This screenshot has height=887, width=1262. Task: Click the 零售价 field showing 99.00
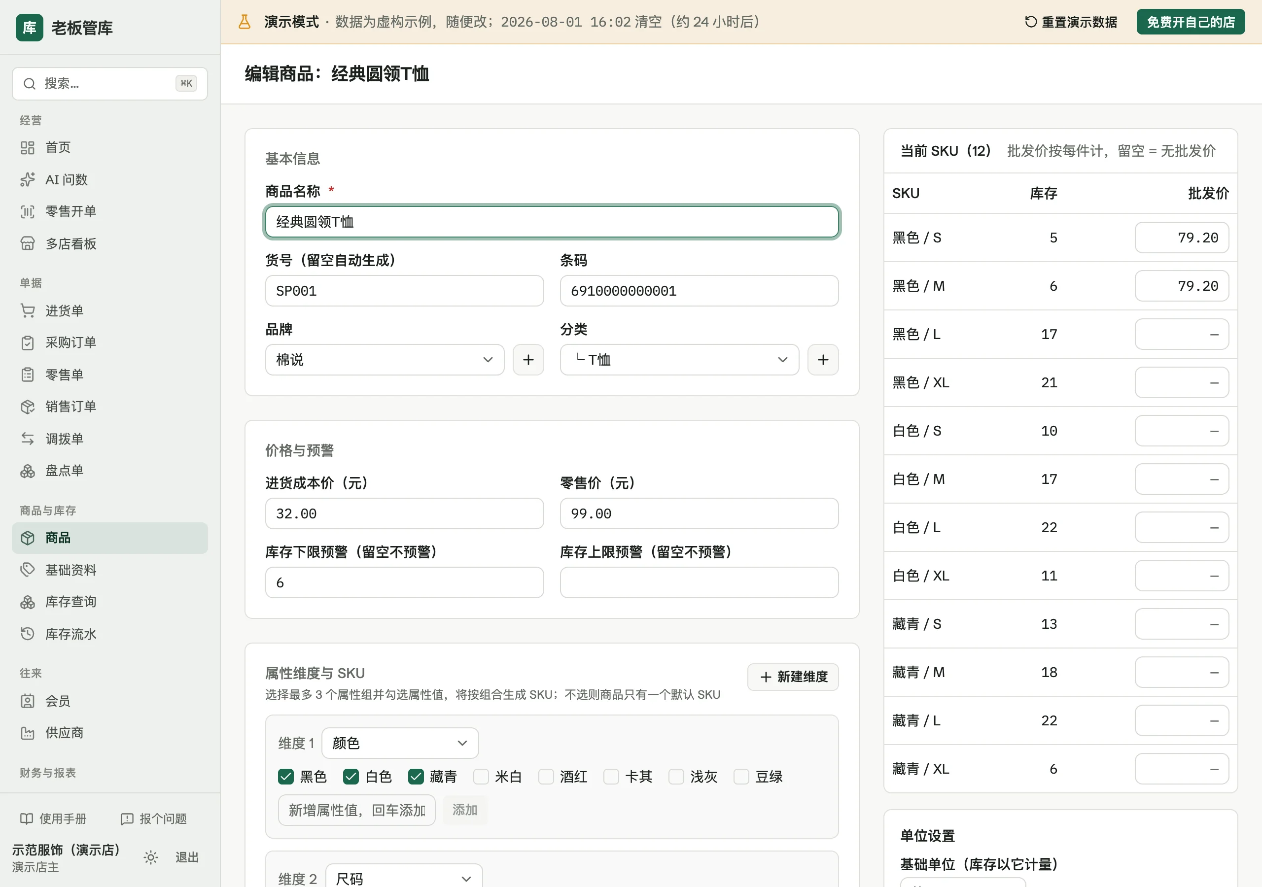point(699,513)
